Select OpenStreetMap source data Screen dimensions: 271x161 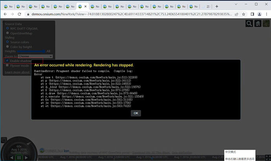point(7,33)
